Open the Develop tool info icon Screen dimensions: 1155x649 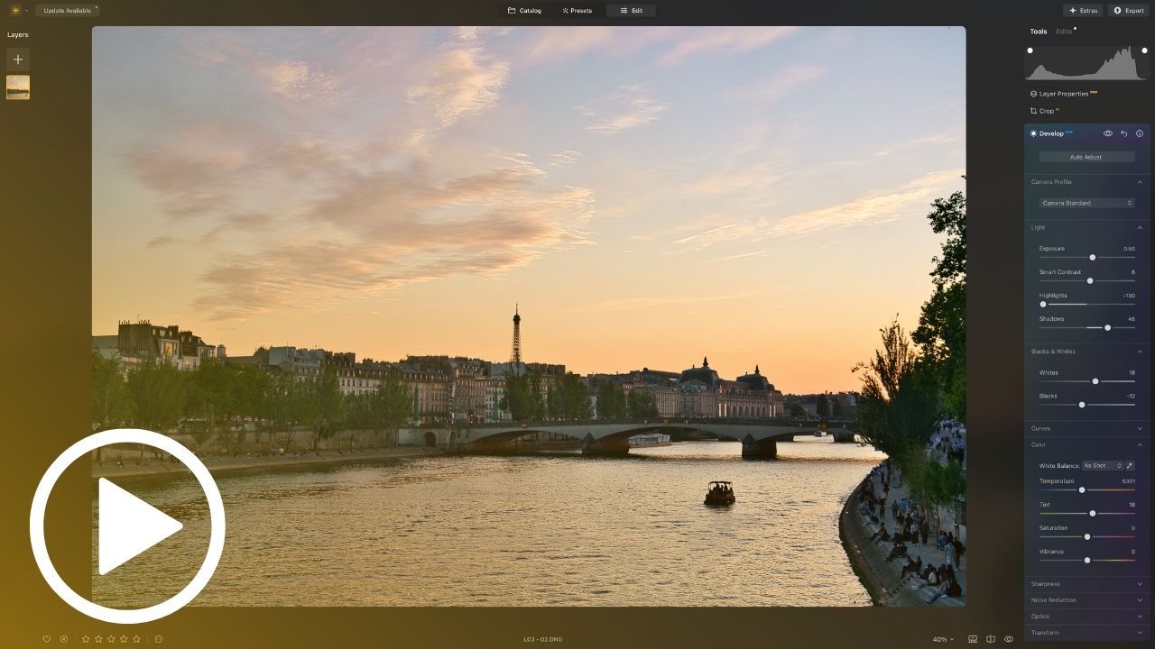(x=1140, y=133)
